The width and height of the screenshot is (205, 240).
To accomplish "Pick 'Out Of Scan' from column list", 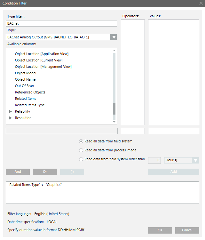I will [x=24, y=86].
